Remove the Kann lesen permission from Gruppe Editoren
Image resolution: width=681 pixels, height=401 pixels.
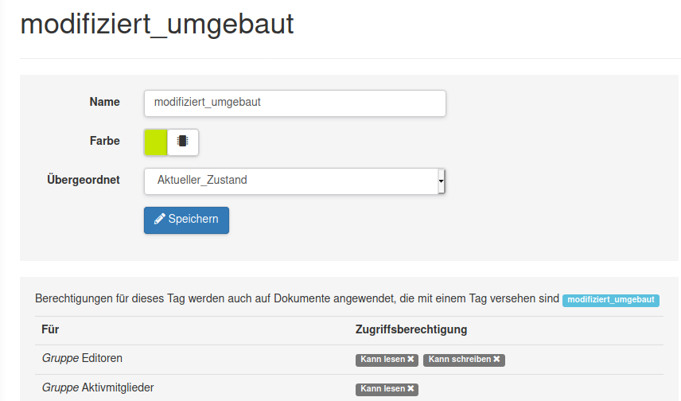(411, 359)
